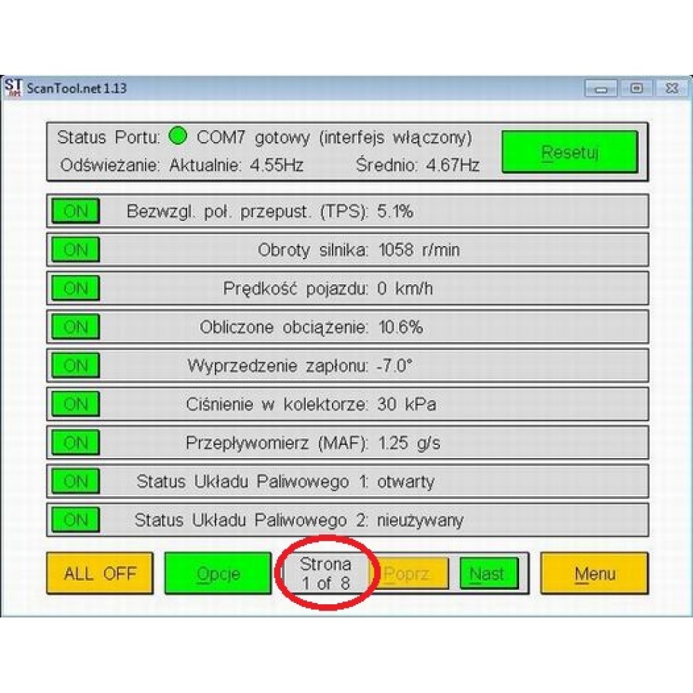Toggle ON button for Obroty silnika
The width and height of the screenshot is (693, 693).
click(76, 250)
